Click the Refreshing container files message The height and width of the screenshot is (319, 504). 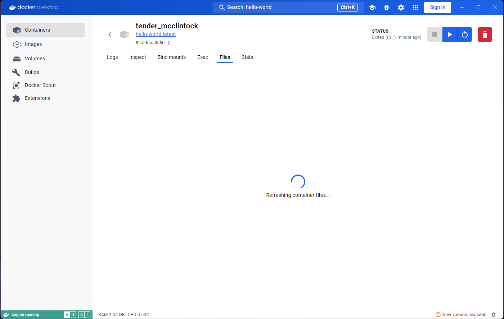pos(298,195)
